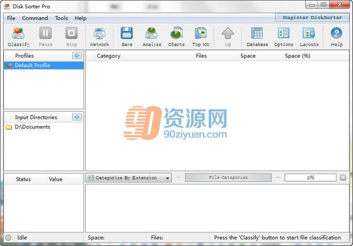The image size is (353, 246).
Task: Open the Tools menu
Action: (61, 18)
